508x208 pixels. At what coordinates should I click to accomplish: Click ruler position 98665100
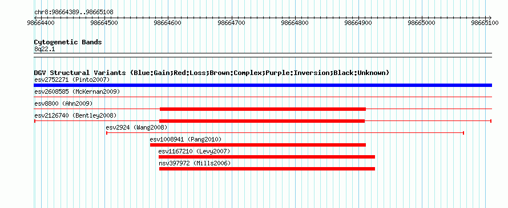coord(485,23)
